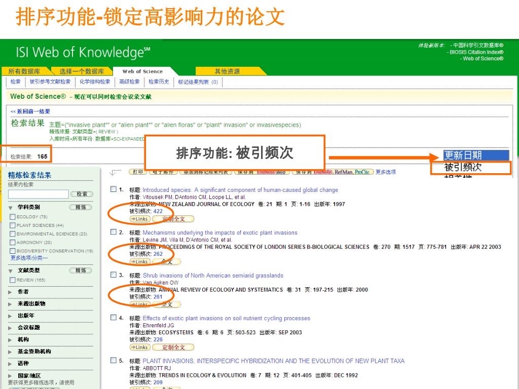
Task: Click inside the 结果内检索 search box
Action: [x=39, y=194]
